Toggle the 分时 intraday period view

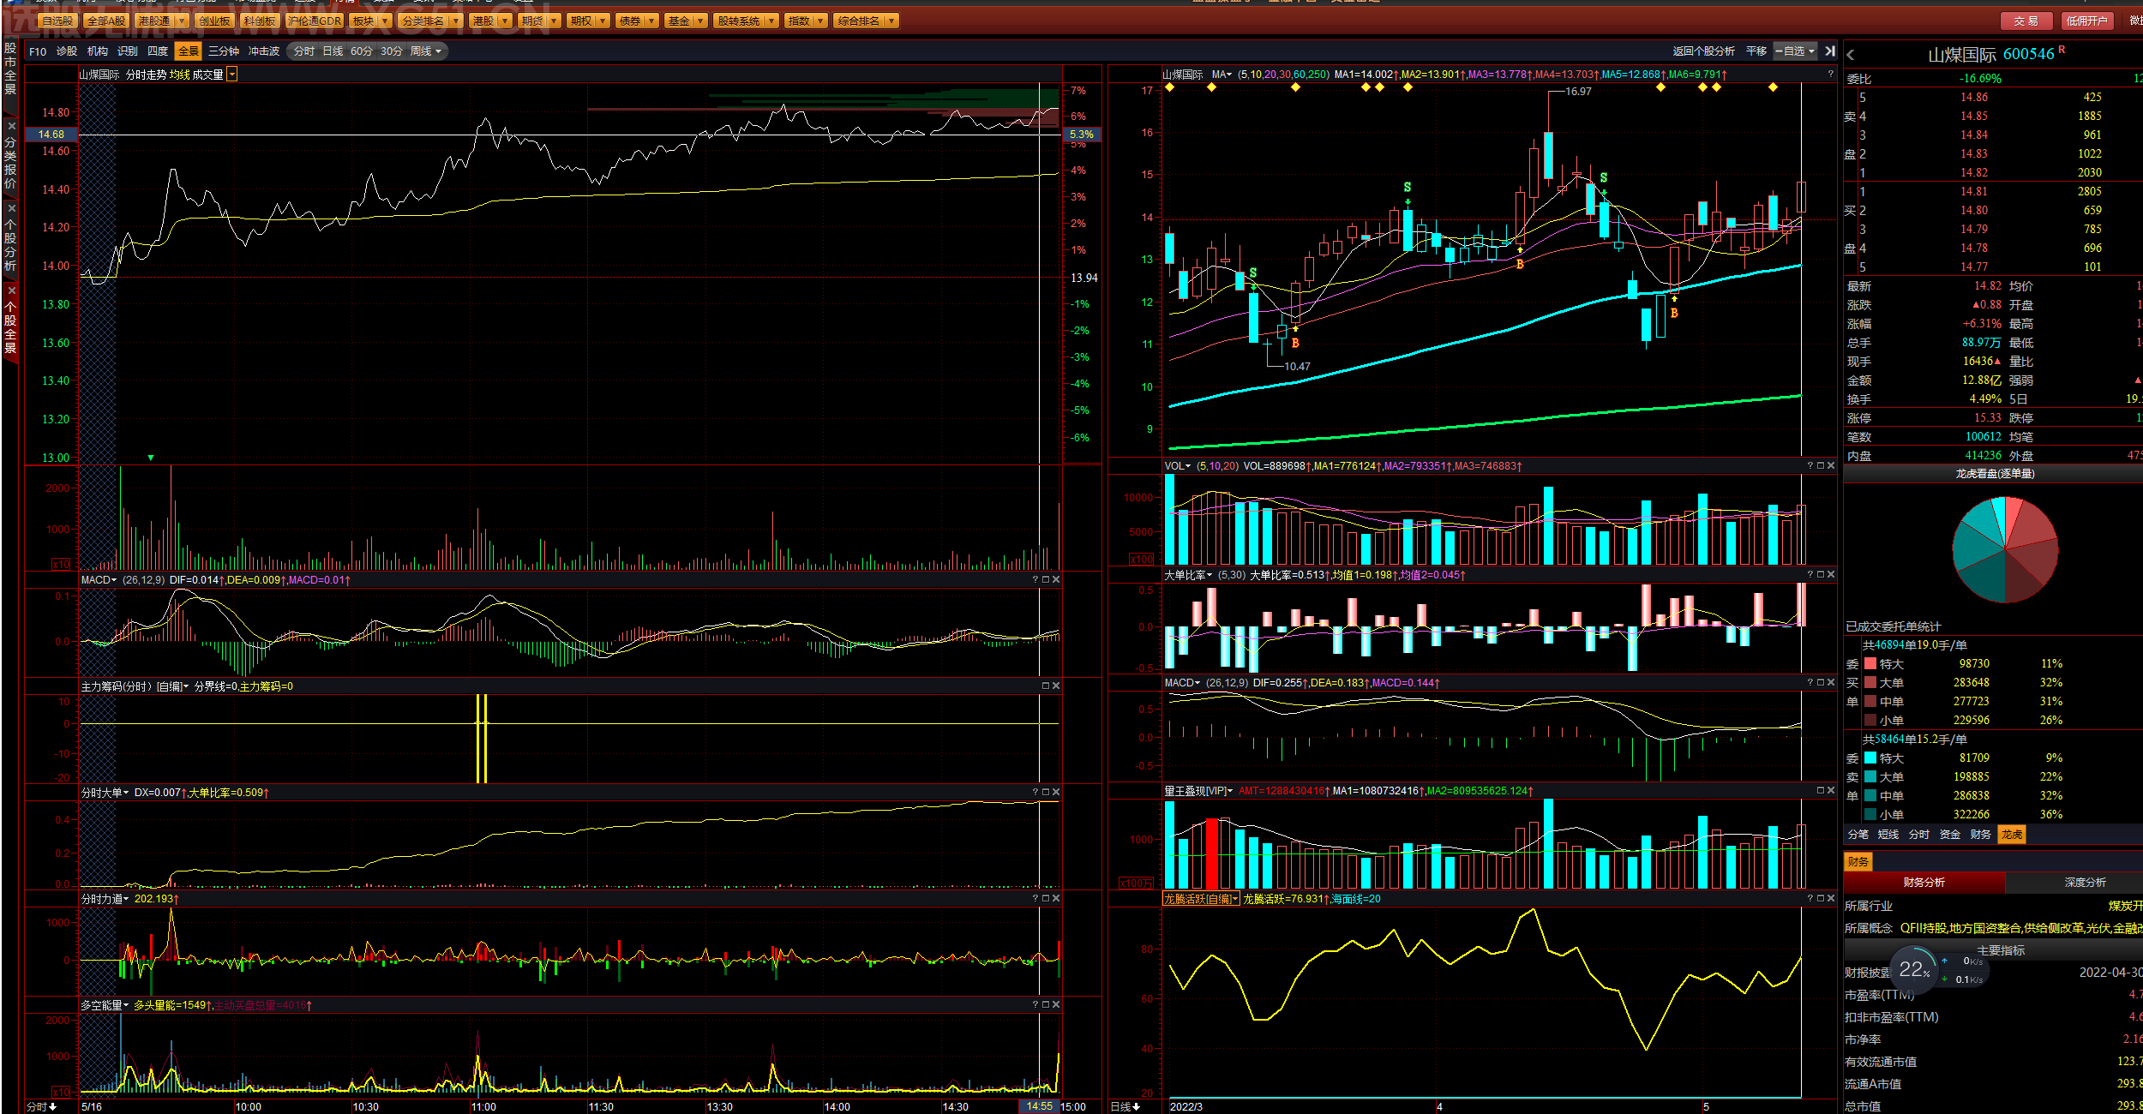click(304, 51)
